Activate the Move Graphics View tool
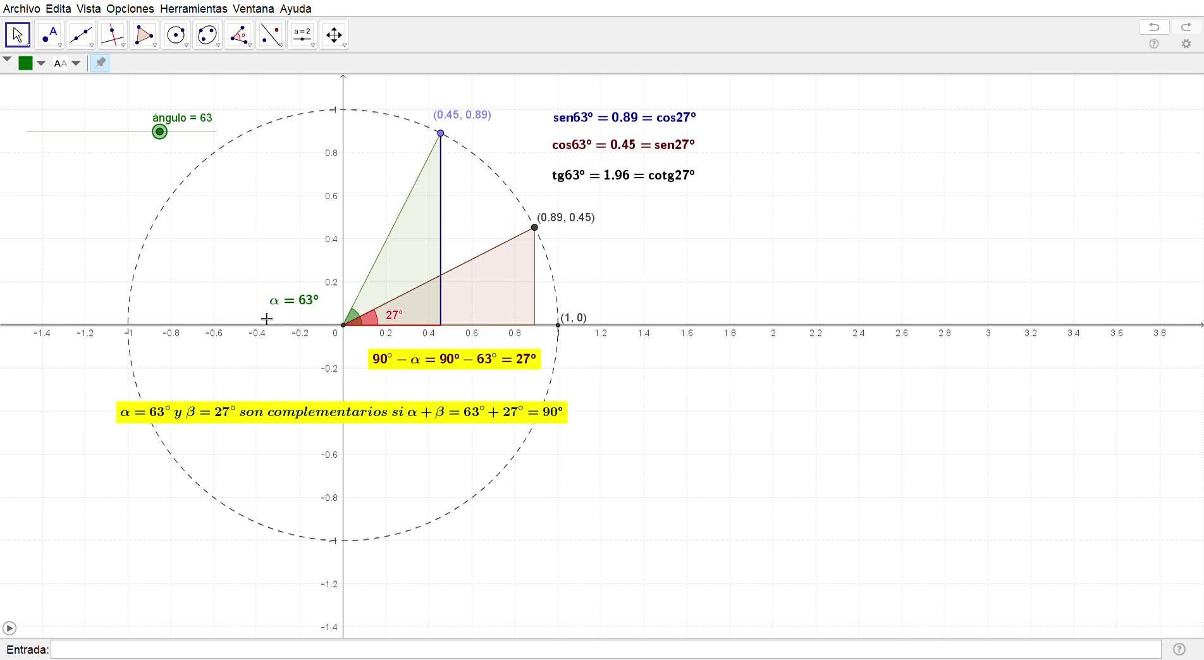This screenshot has height=660, width=1204. 334,35
